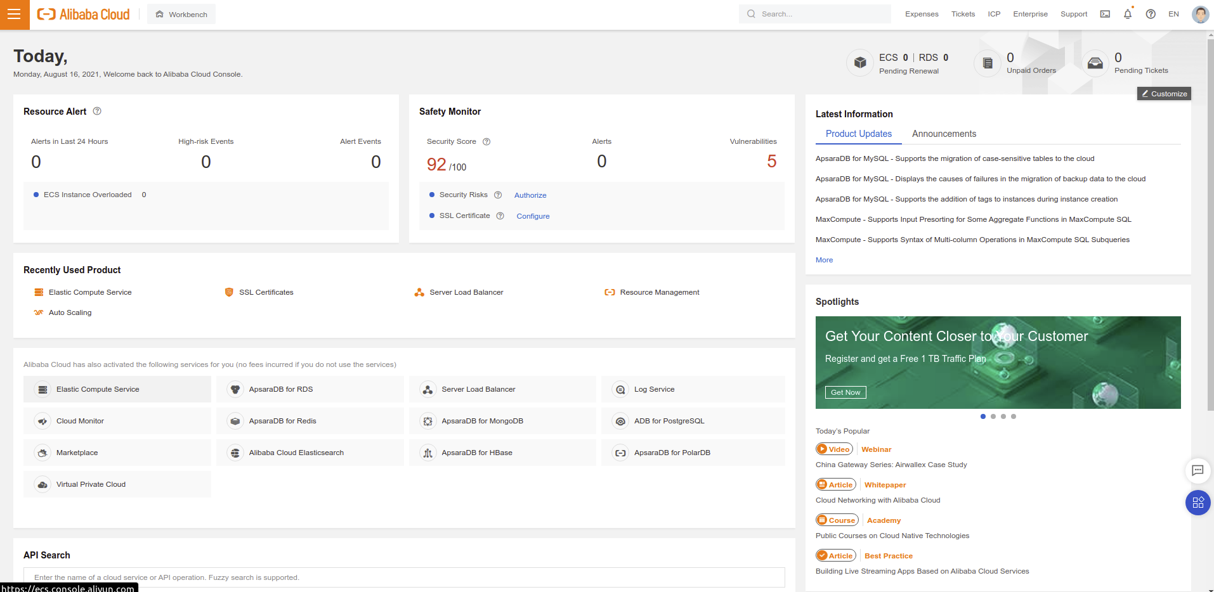Click Cloud Monitor tile icon
This screenshot has width=1214, height=592.
click(x=42, y=421)
